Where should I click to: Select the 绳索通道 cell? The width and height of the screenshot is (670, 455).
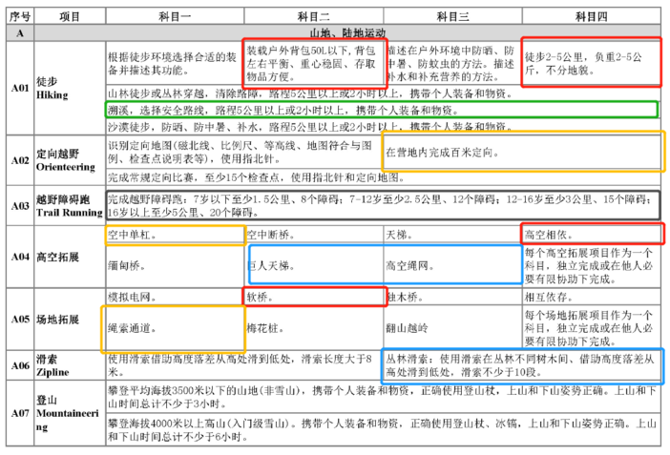tap(174, 327)
